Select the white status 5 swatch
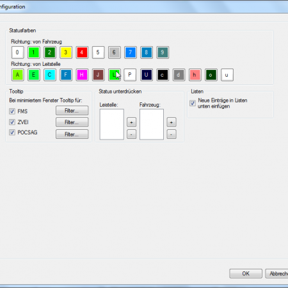 coord(98,52)
